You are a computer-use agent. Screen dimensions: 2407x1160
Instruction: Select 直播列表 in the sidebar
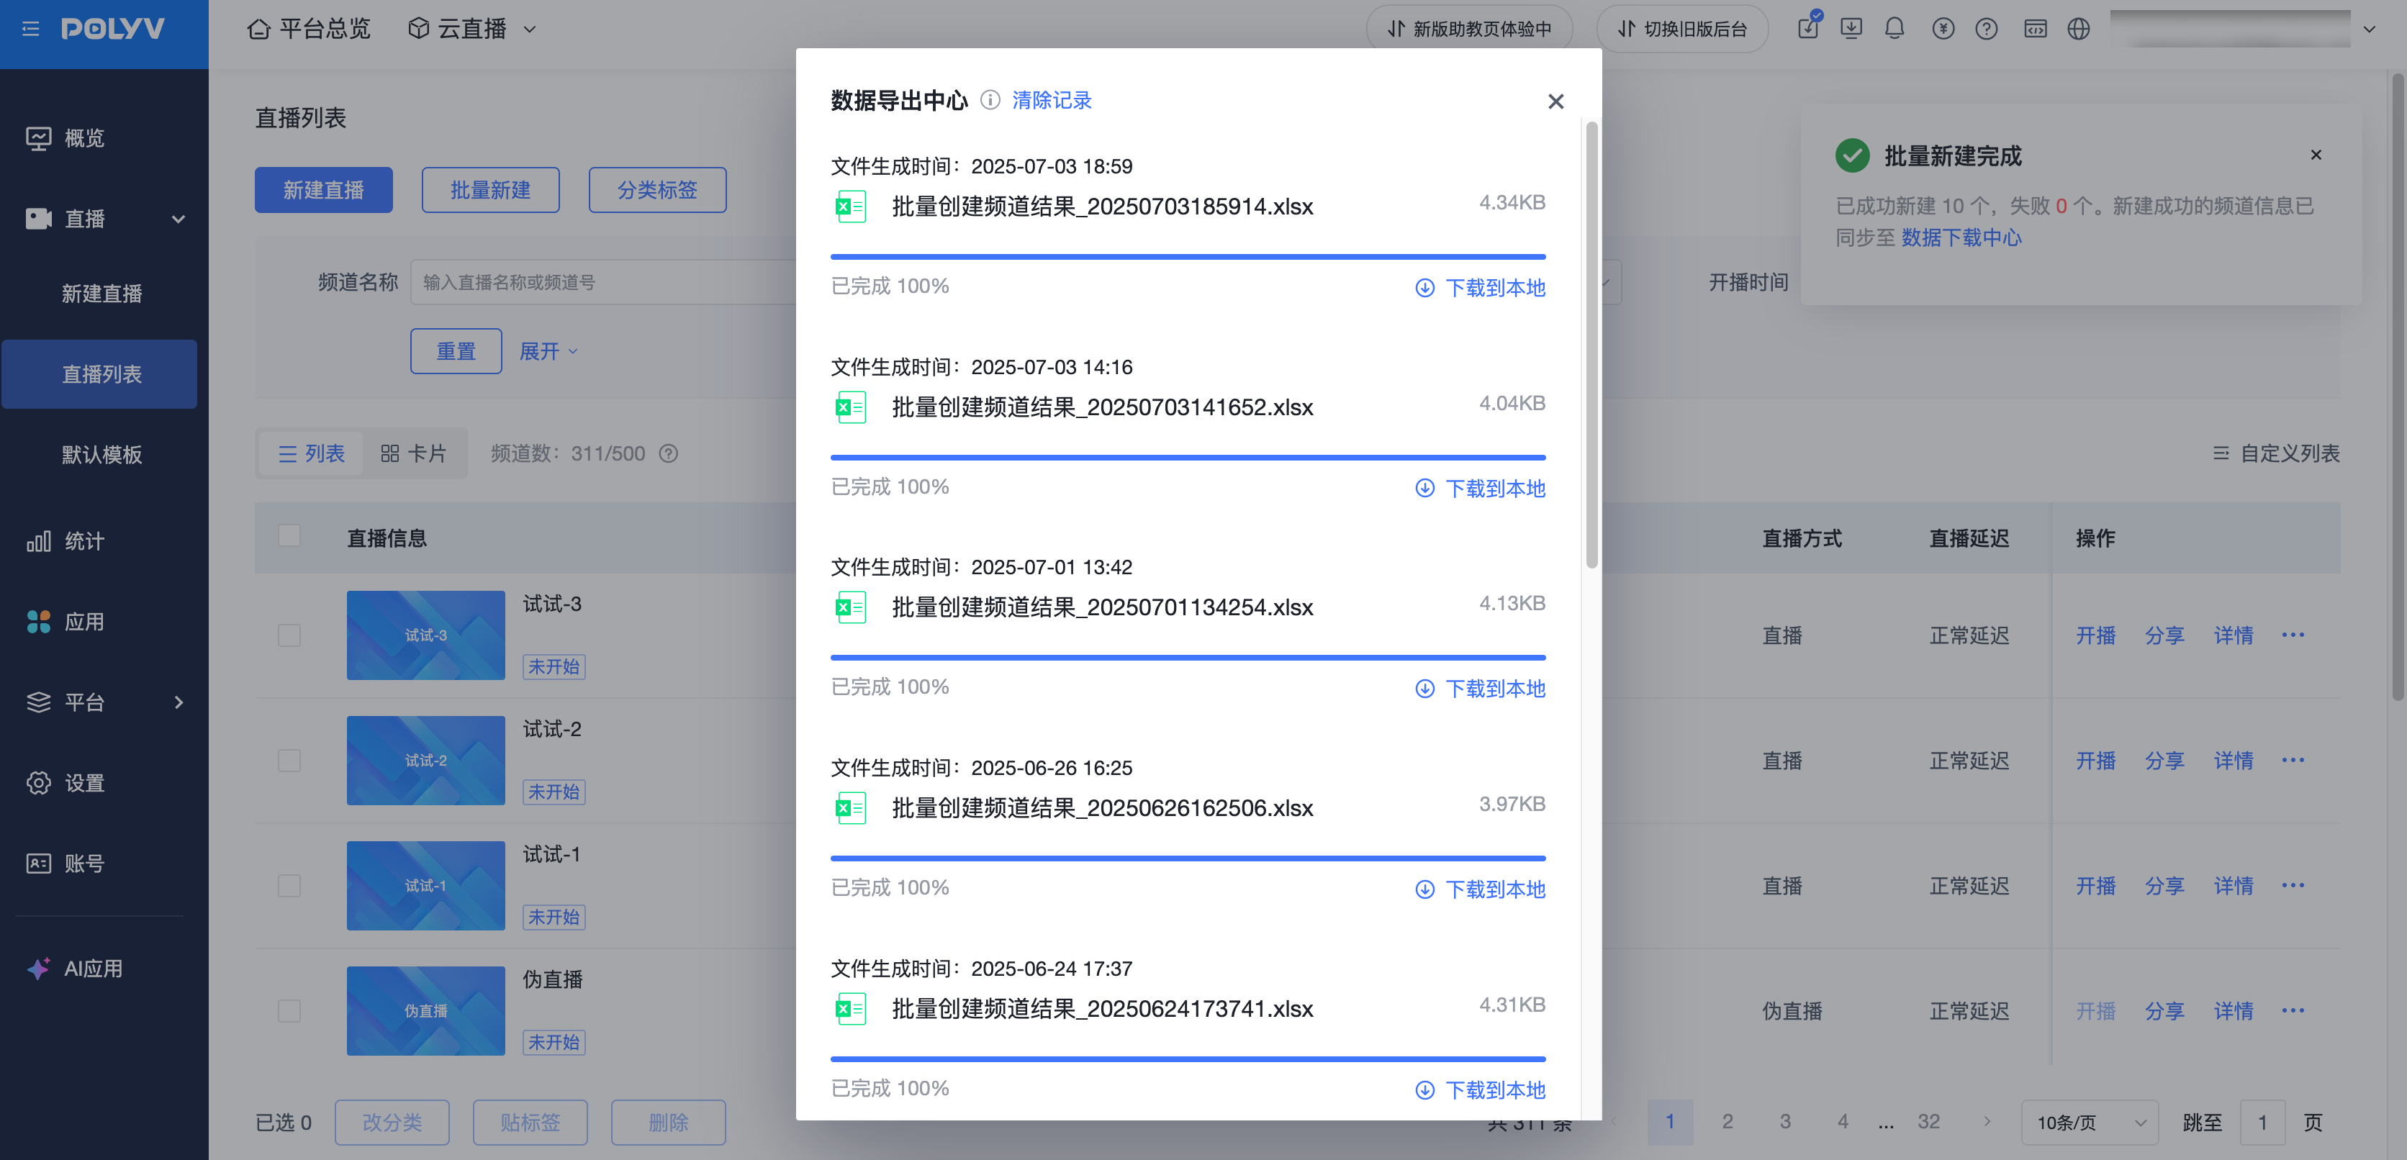coord(99,374)
